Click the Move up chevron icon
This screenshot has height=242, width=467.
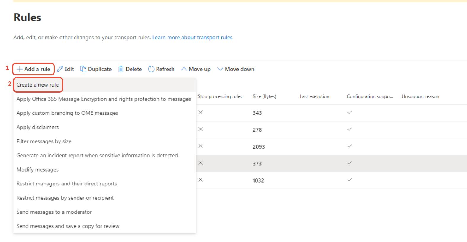[x=184, y=69]
